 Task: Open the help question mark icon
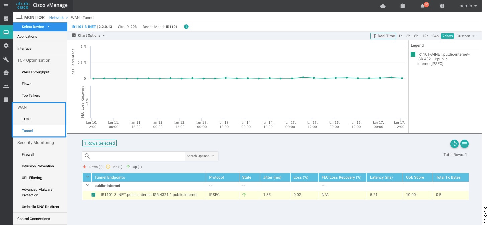coord(442,6)
